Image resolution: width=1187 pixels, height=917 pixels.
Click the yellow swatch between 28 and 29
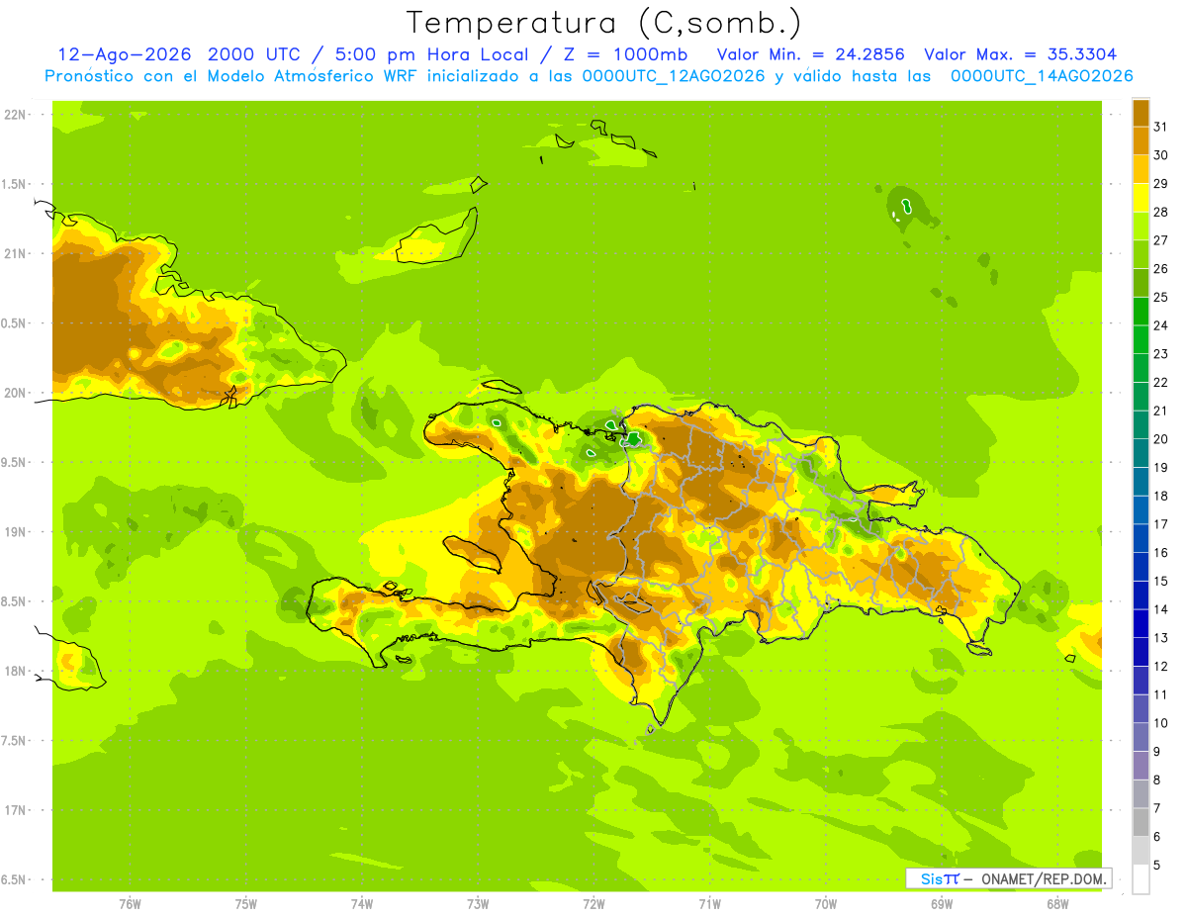click(1141, 197)
